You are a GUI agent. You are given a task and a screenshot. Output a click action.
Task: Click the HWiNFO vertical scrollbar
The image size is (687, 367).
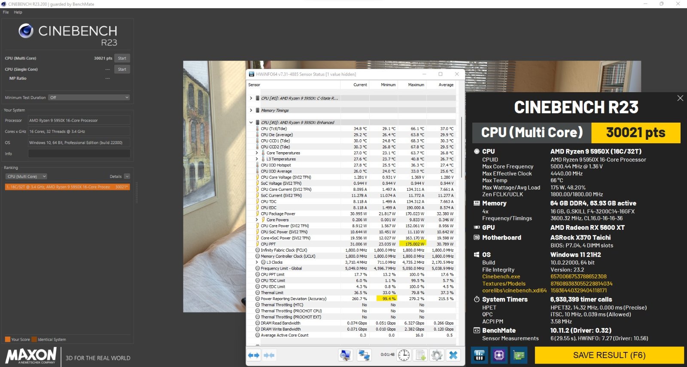462,147
